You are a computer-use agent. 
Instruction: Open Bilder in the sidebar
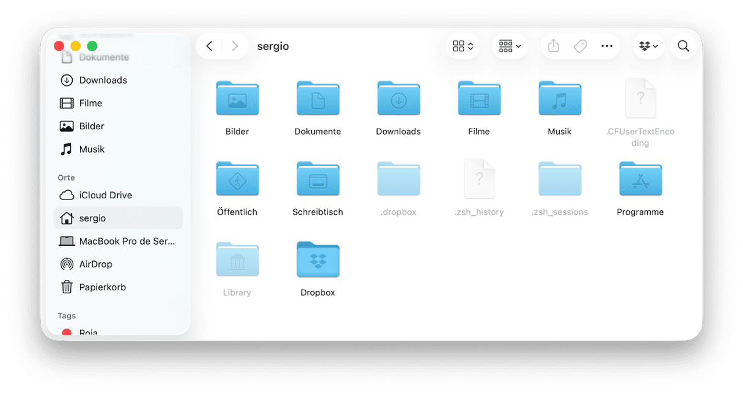tap(118, 126)
